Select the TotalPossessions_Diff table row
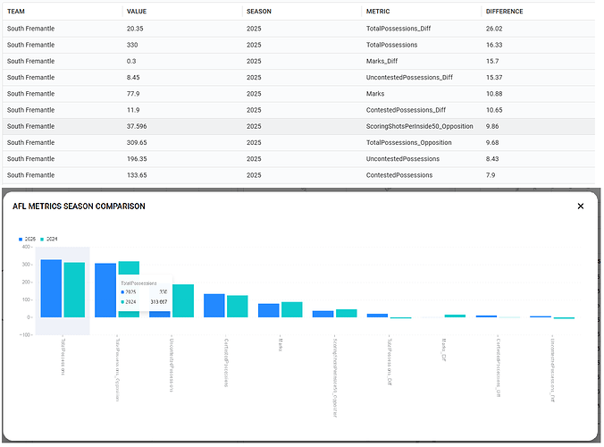Screen dimensions: 604x447 point(268,29)
